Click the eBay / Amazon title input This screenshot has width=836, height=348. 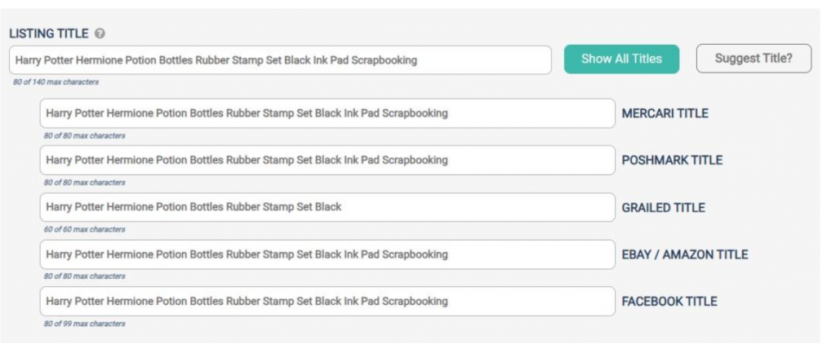tap(327, 254)
